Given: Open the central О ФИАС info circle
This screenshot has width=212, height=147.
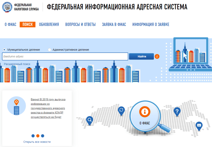Looking at the screenshot, I should (x=145, y=114).
